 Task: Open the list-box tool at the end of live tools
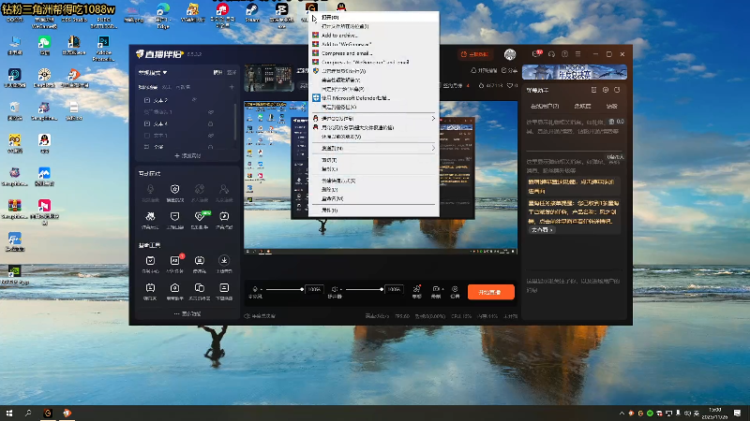click(224, 288)
